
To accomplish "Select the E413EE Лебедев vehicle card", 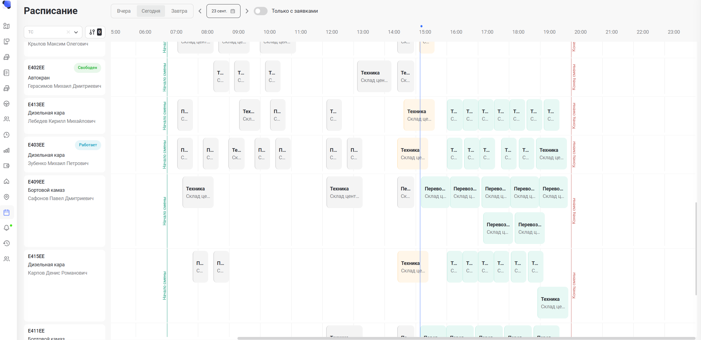I will point(64,116).
